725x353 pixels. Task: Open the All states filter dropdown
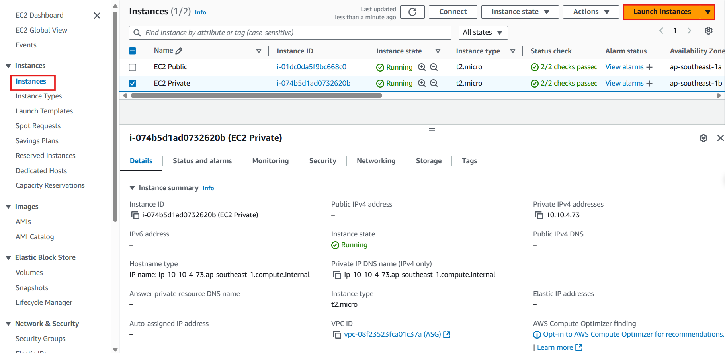click(483, 33)
